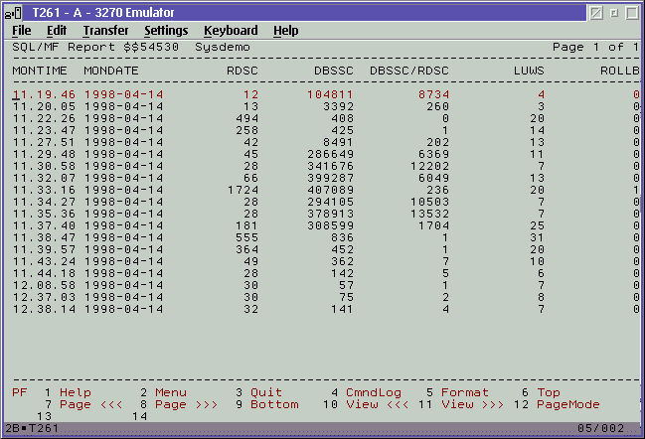
Task: Click the Page 1 of 1 indicator
Action: click(595, 47)
